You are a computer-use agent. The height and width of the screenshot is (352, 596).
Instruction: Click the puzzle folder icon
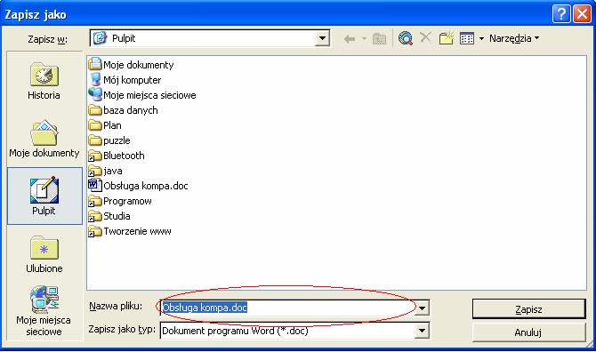click(95, 140)
